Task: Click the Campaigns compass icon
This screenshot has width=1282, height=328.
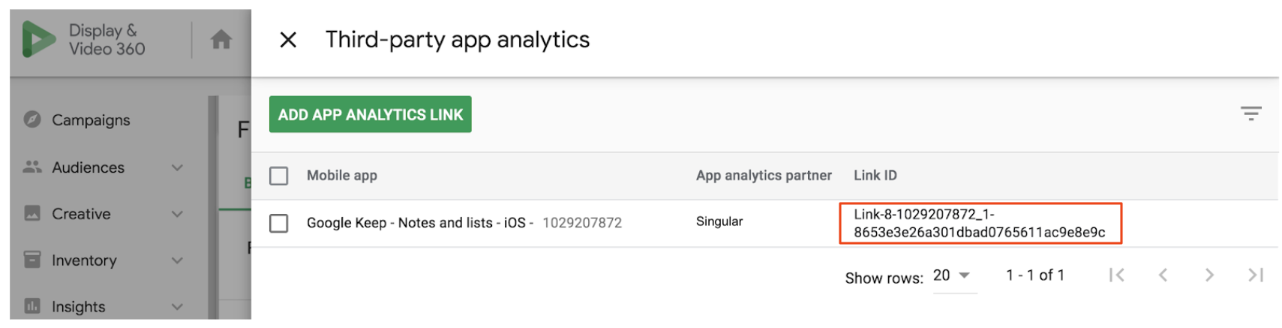Action: (x=32, y=119)
